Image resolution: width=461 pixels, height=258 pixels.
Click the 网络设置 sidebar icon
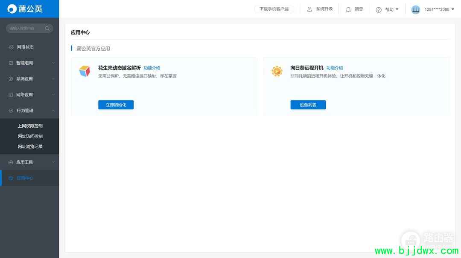(x=11, y=95)
